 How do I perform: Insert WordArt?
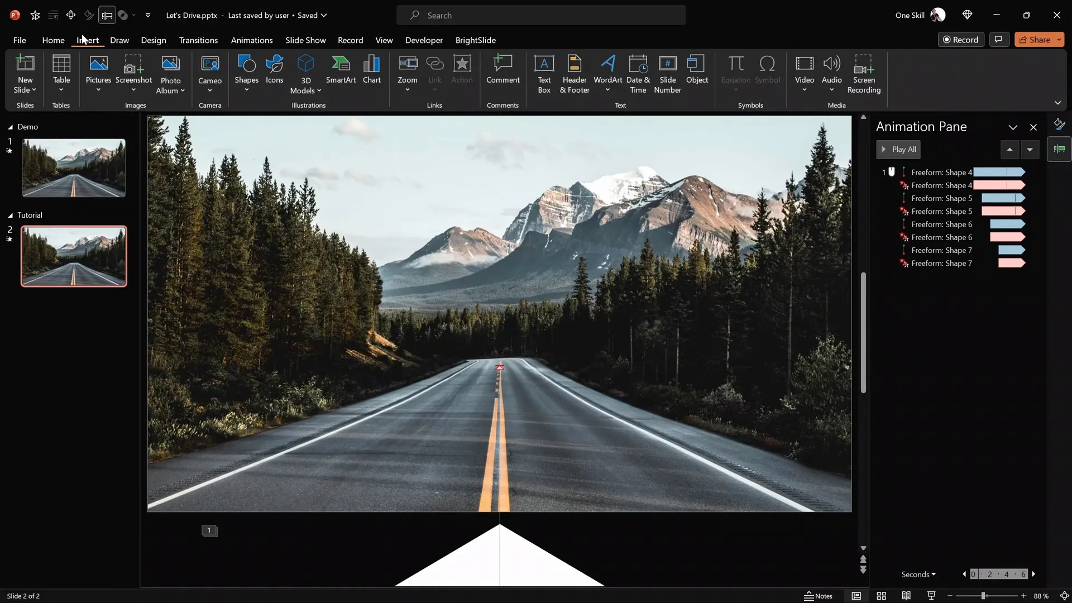coord(607,73)
